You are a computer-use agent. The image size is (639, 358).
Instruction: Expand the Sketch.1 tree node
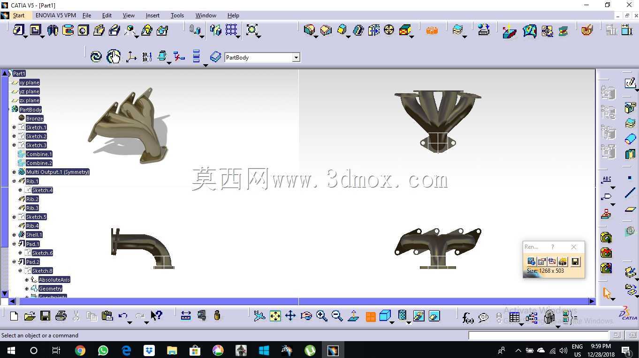click(14, 127)
